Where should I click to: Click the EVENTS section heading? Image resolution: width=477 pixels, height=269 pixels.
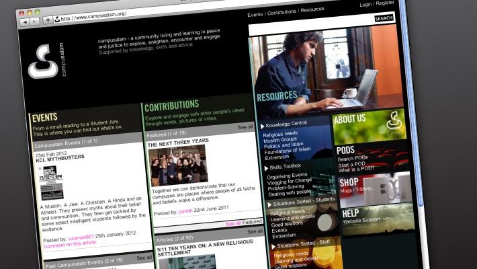click(45, 117)
